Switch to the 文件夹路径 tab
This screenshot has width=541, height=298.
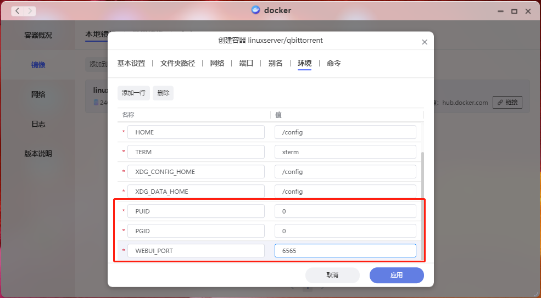177,63
